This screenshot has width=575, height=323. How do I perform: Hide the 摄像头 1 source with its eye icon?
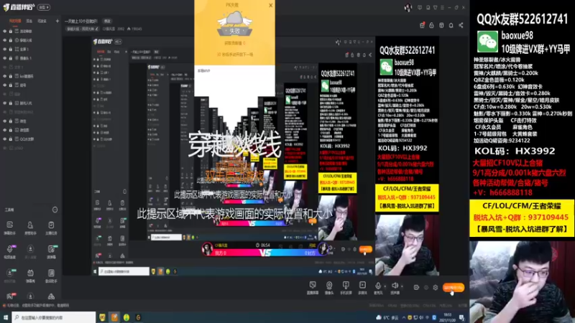[x=5, y=58]
